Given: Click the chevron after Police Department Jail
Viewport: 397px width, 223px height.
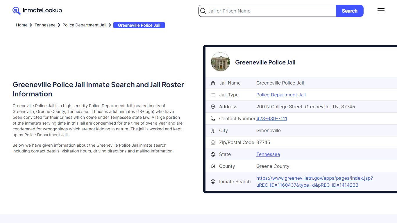Looking at the screenshot, I should coord(110,25).
